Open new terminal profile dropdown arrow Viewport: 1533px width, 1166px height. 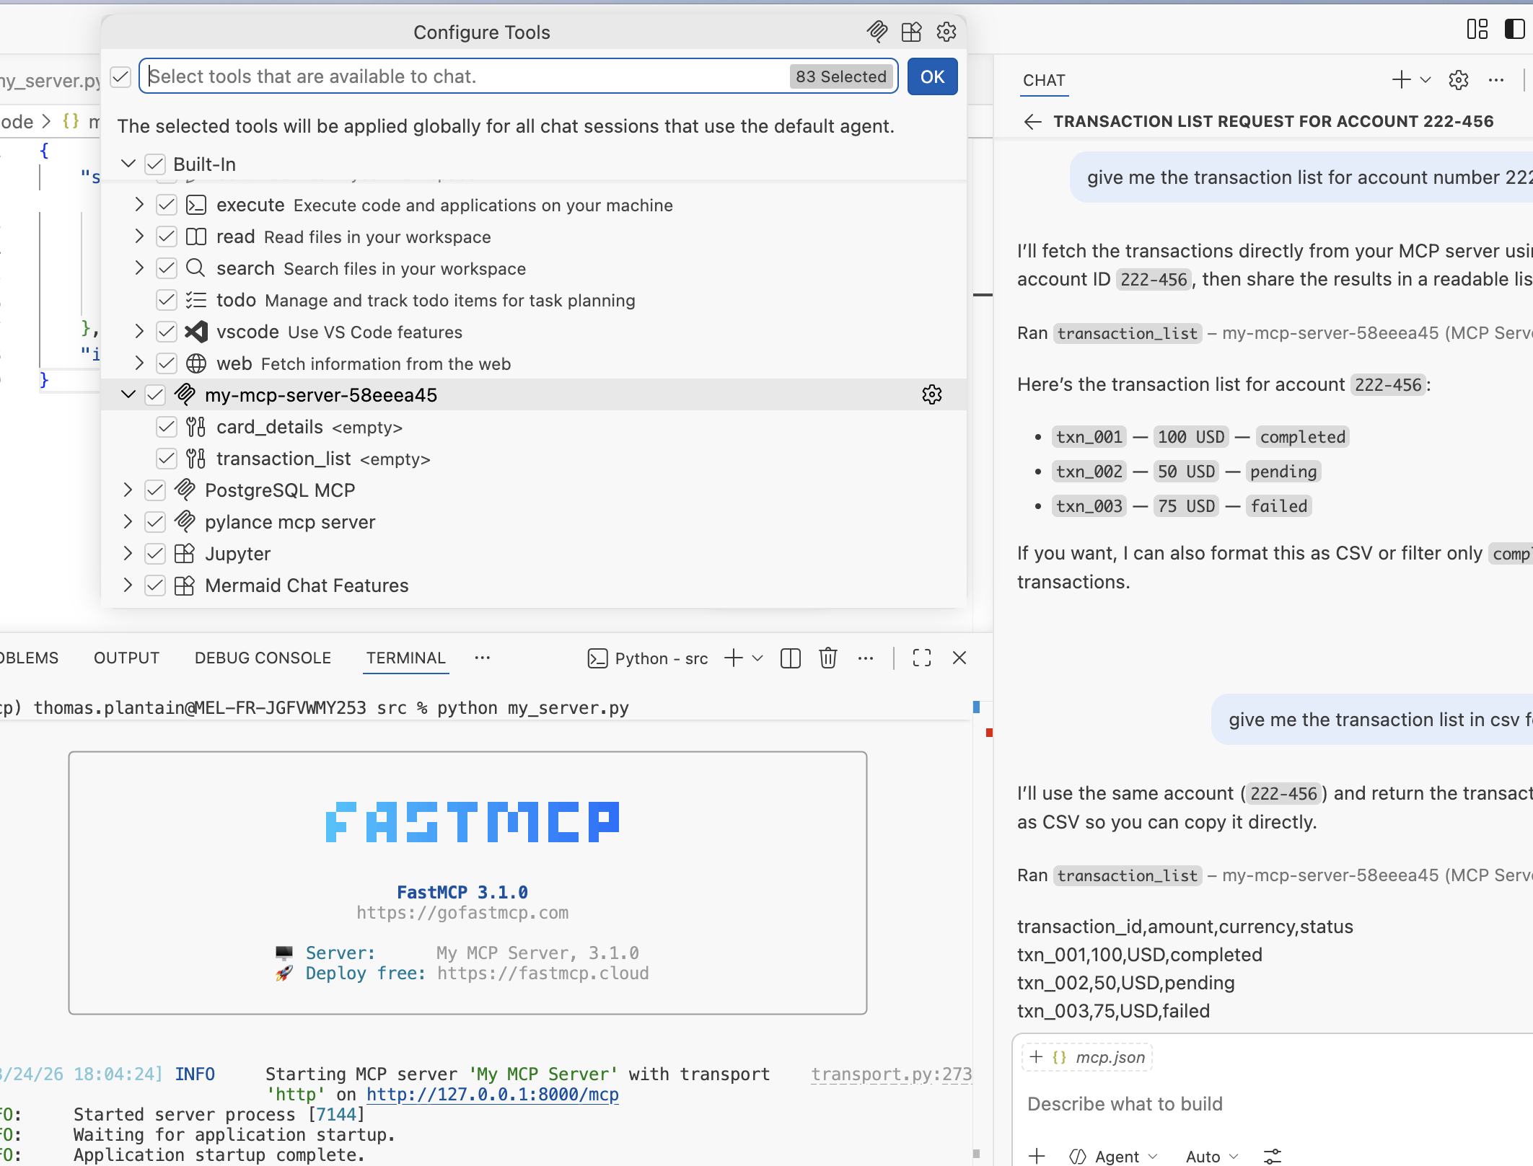757,658
